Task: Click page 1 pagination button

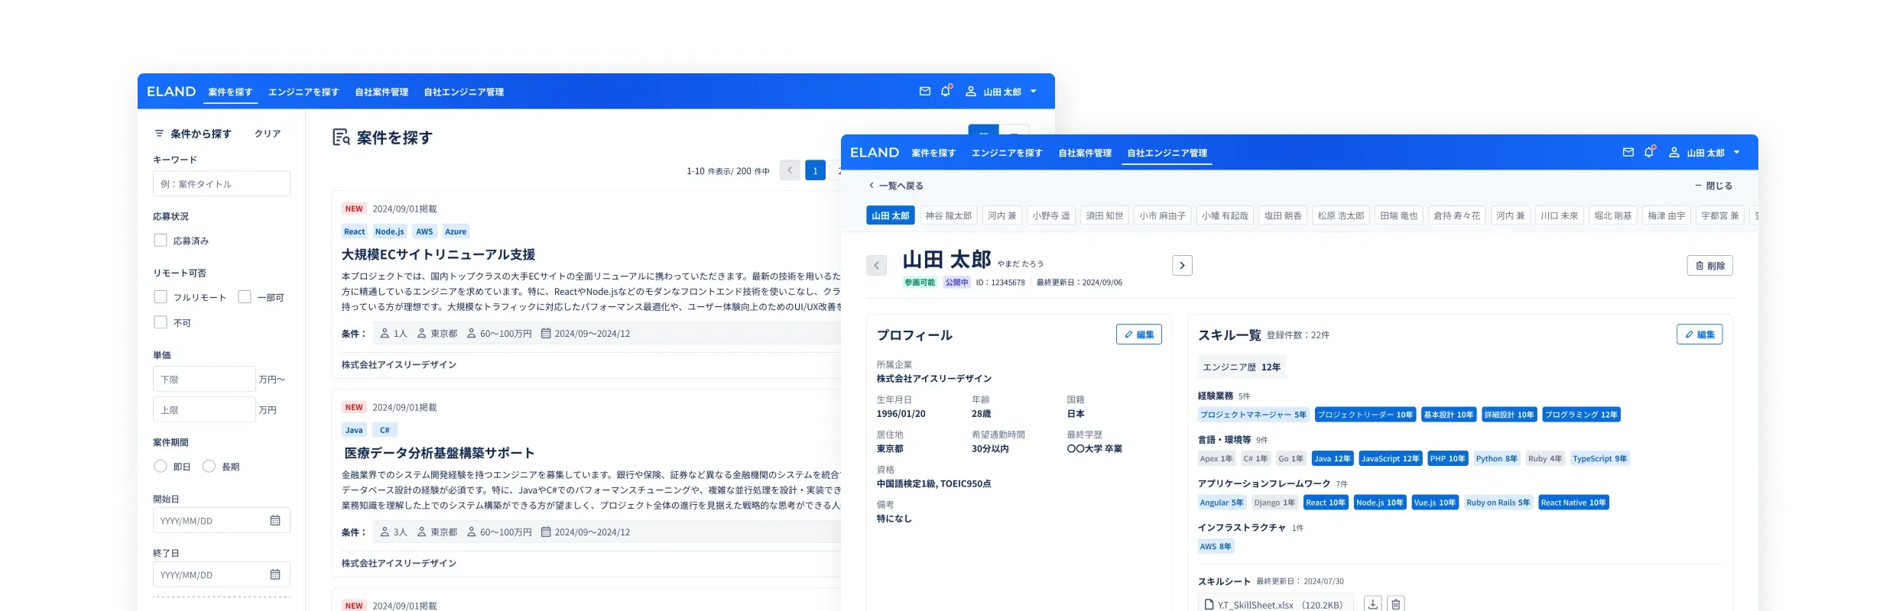Action: pos(815,170)
